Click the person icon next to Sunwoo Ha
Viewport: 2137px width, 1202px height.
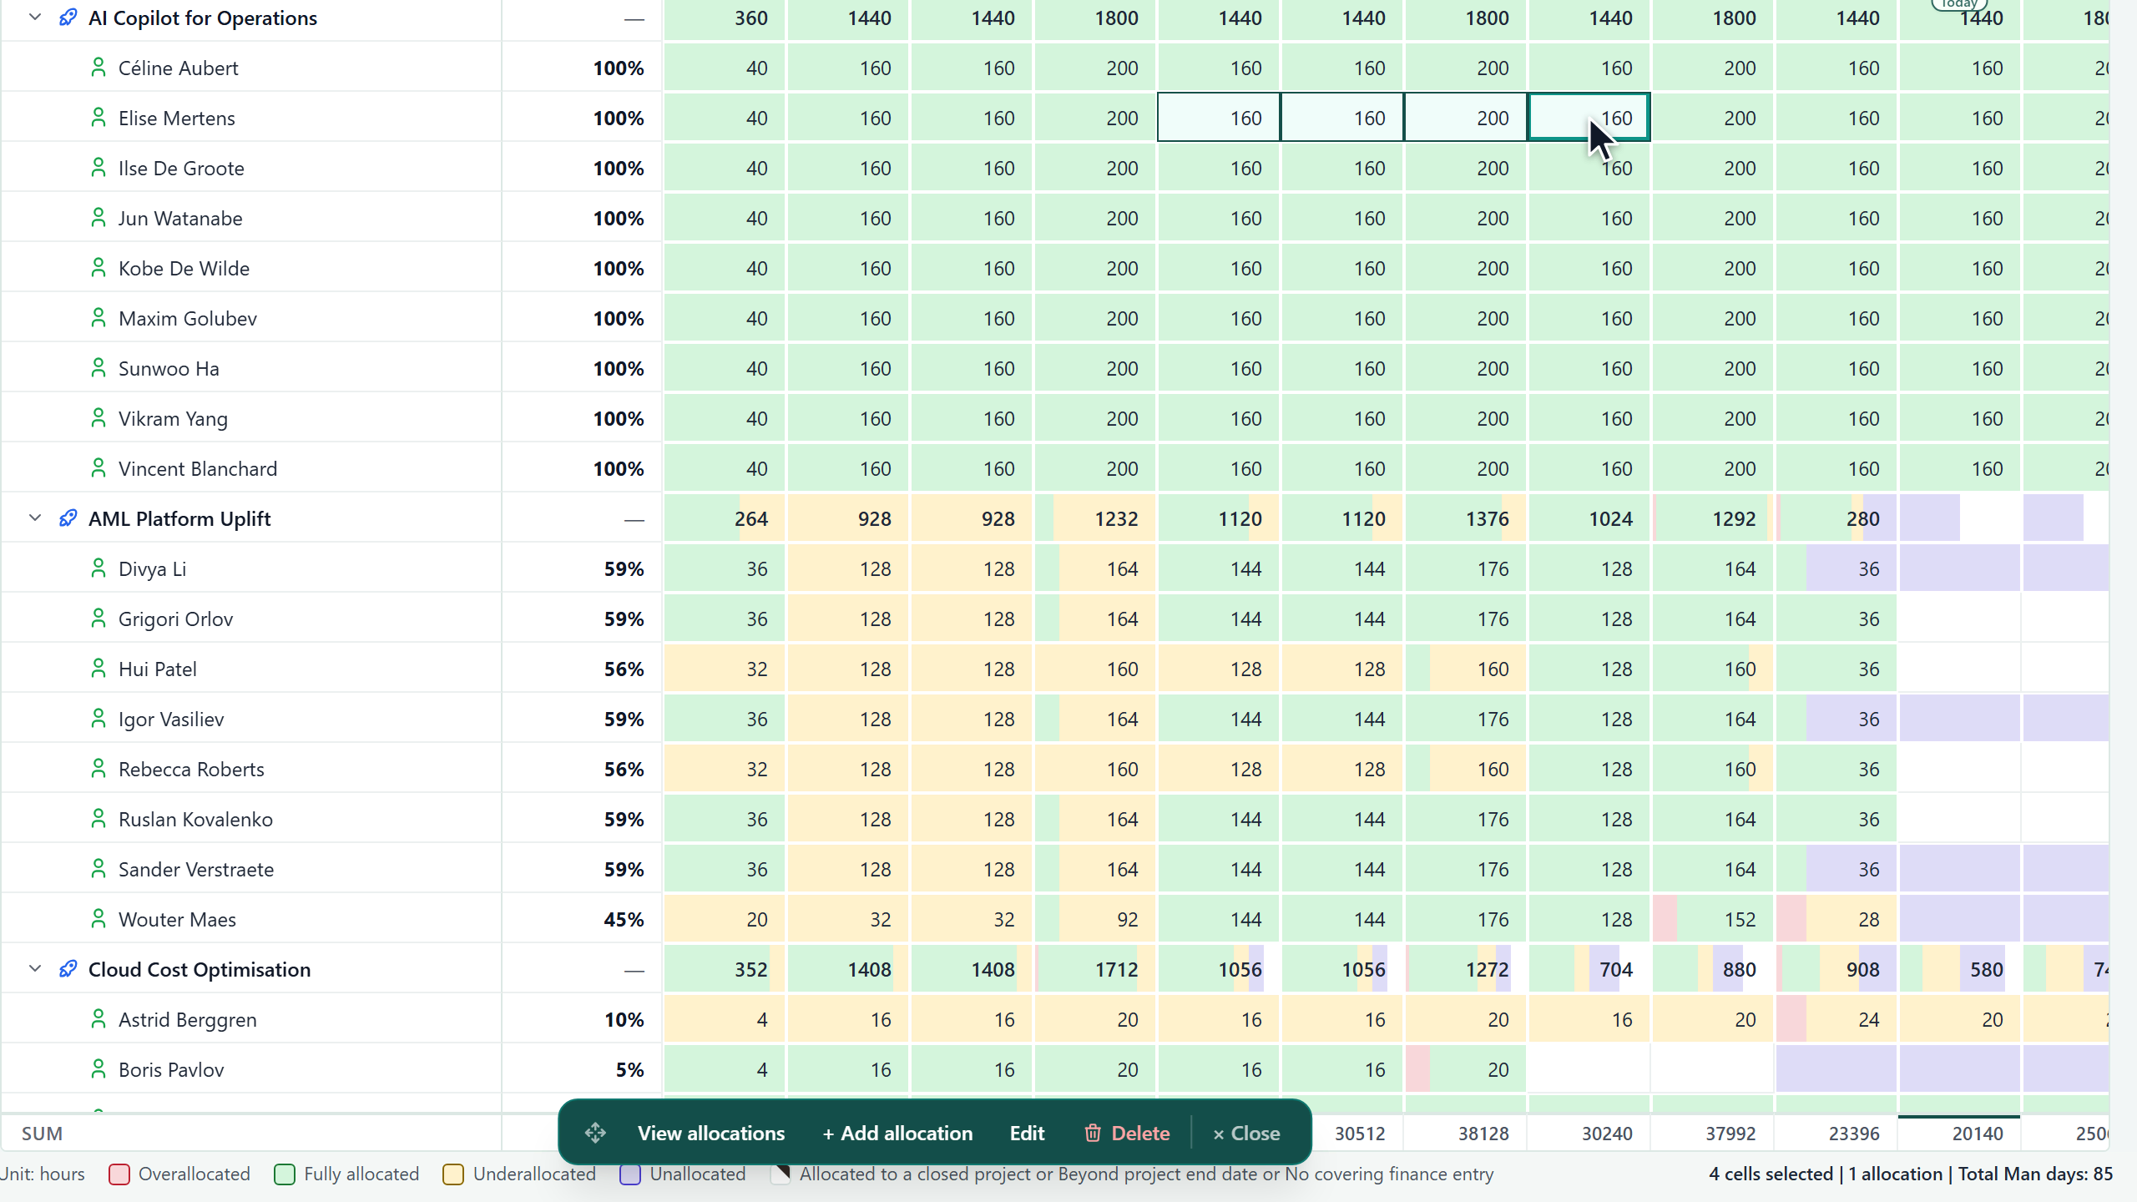pyautogui.click(x=99, y=367)
